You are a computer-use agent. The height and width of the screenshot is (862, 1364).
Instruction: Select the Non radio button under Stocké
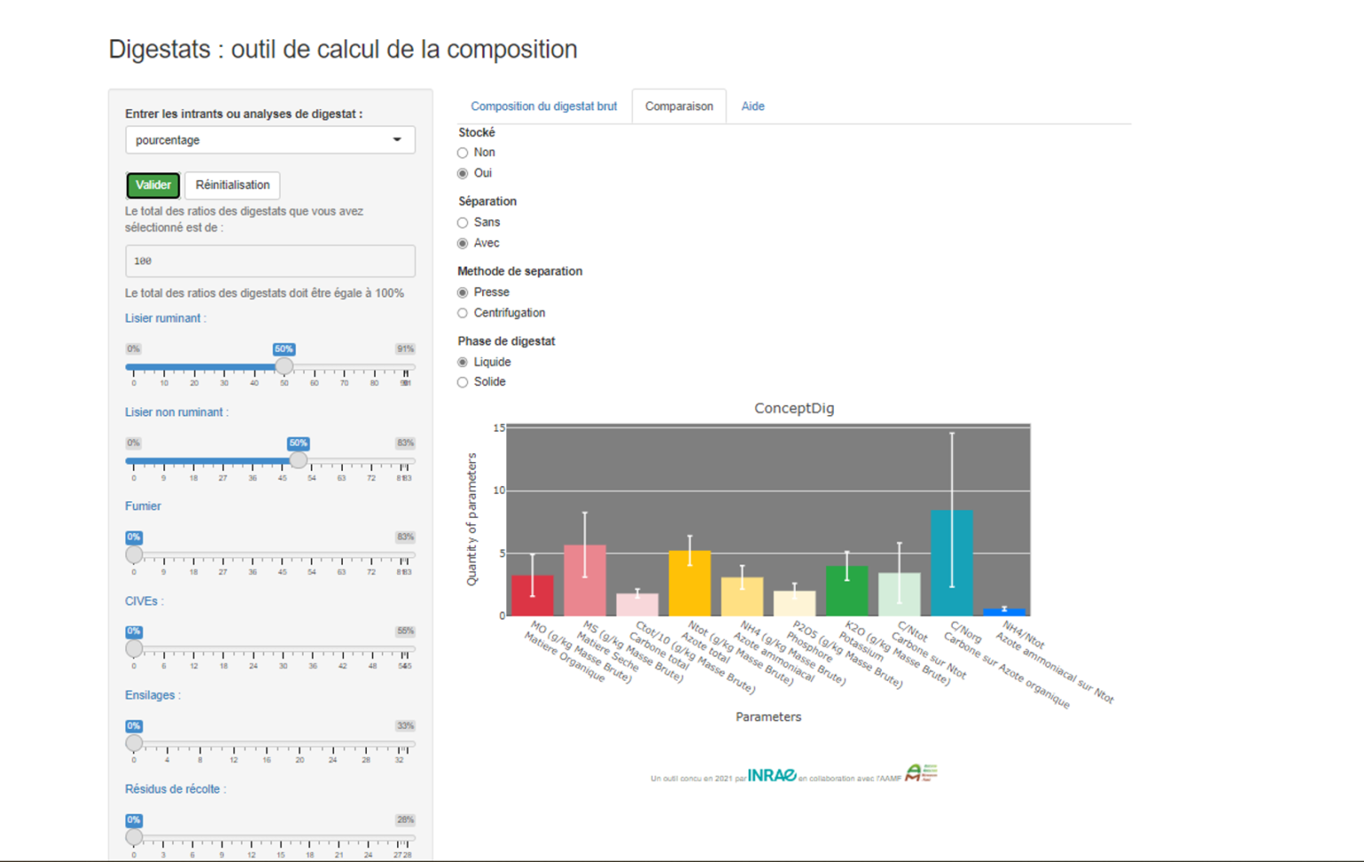click(463, 153)
